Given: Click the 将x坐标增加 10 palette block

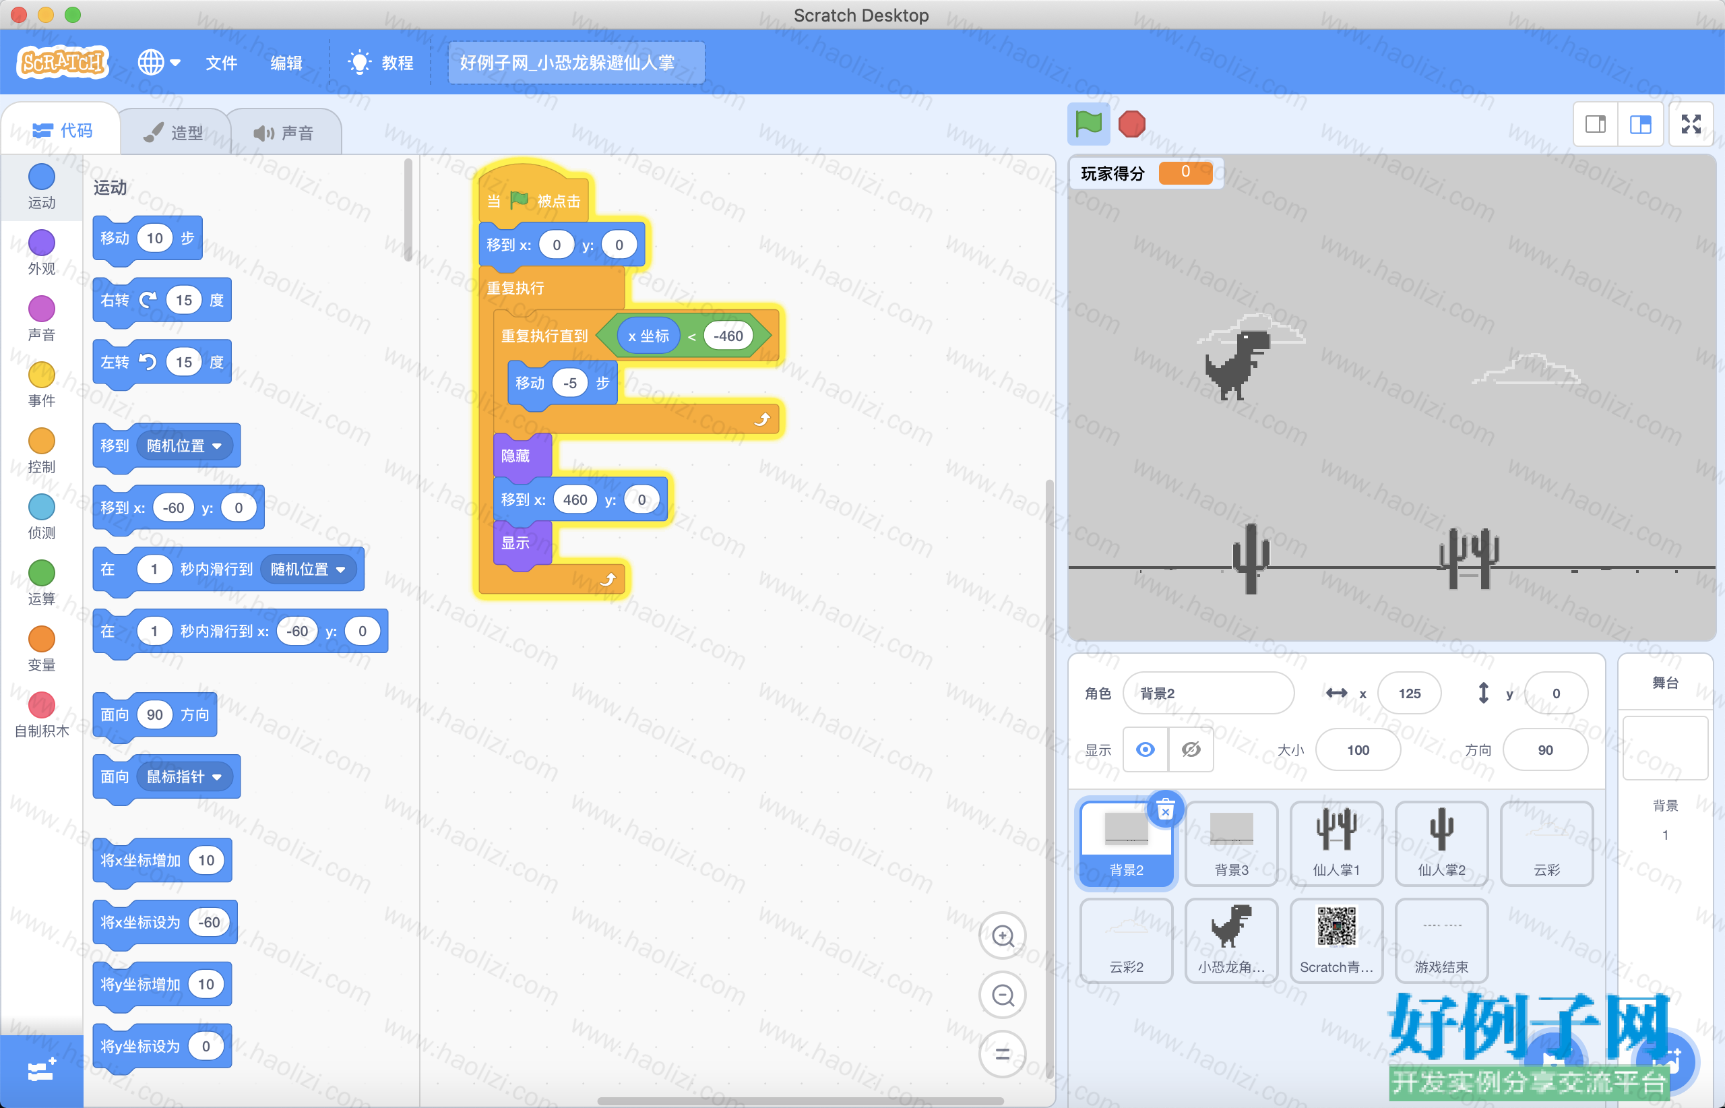Looking at the screenshot, I should (162, 860).
